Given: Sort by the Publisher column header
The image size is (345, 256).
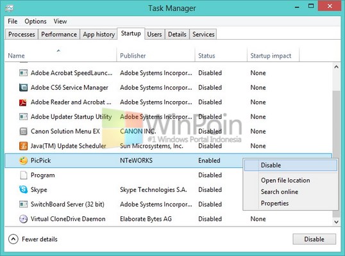Looking at the screenshot, I should (156, 54).
